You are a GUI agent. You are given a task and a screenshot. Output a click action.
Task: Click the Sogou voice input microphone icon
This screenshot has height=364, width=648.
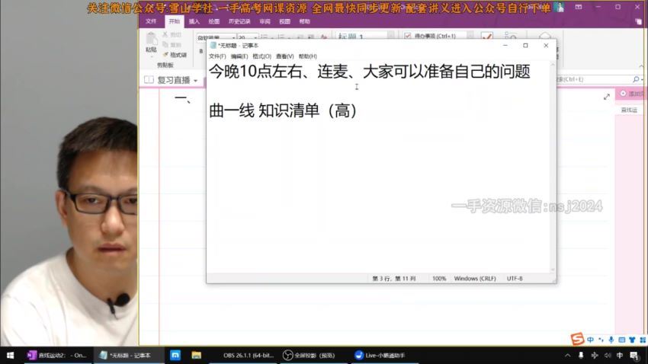pos(611,340)
